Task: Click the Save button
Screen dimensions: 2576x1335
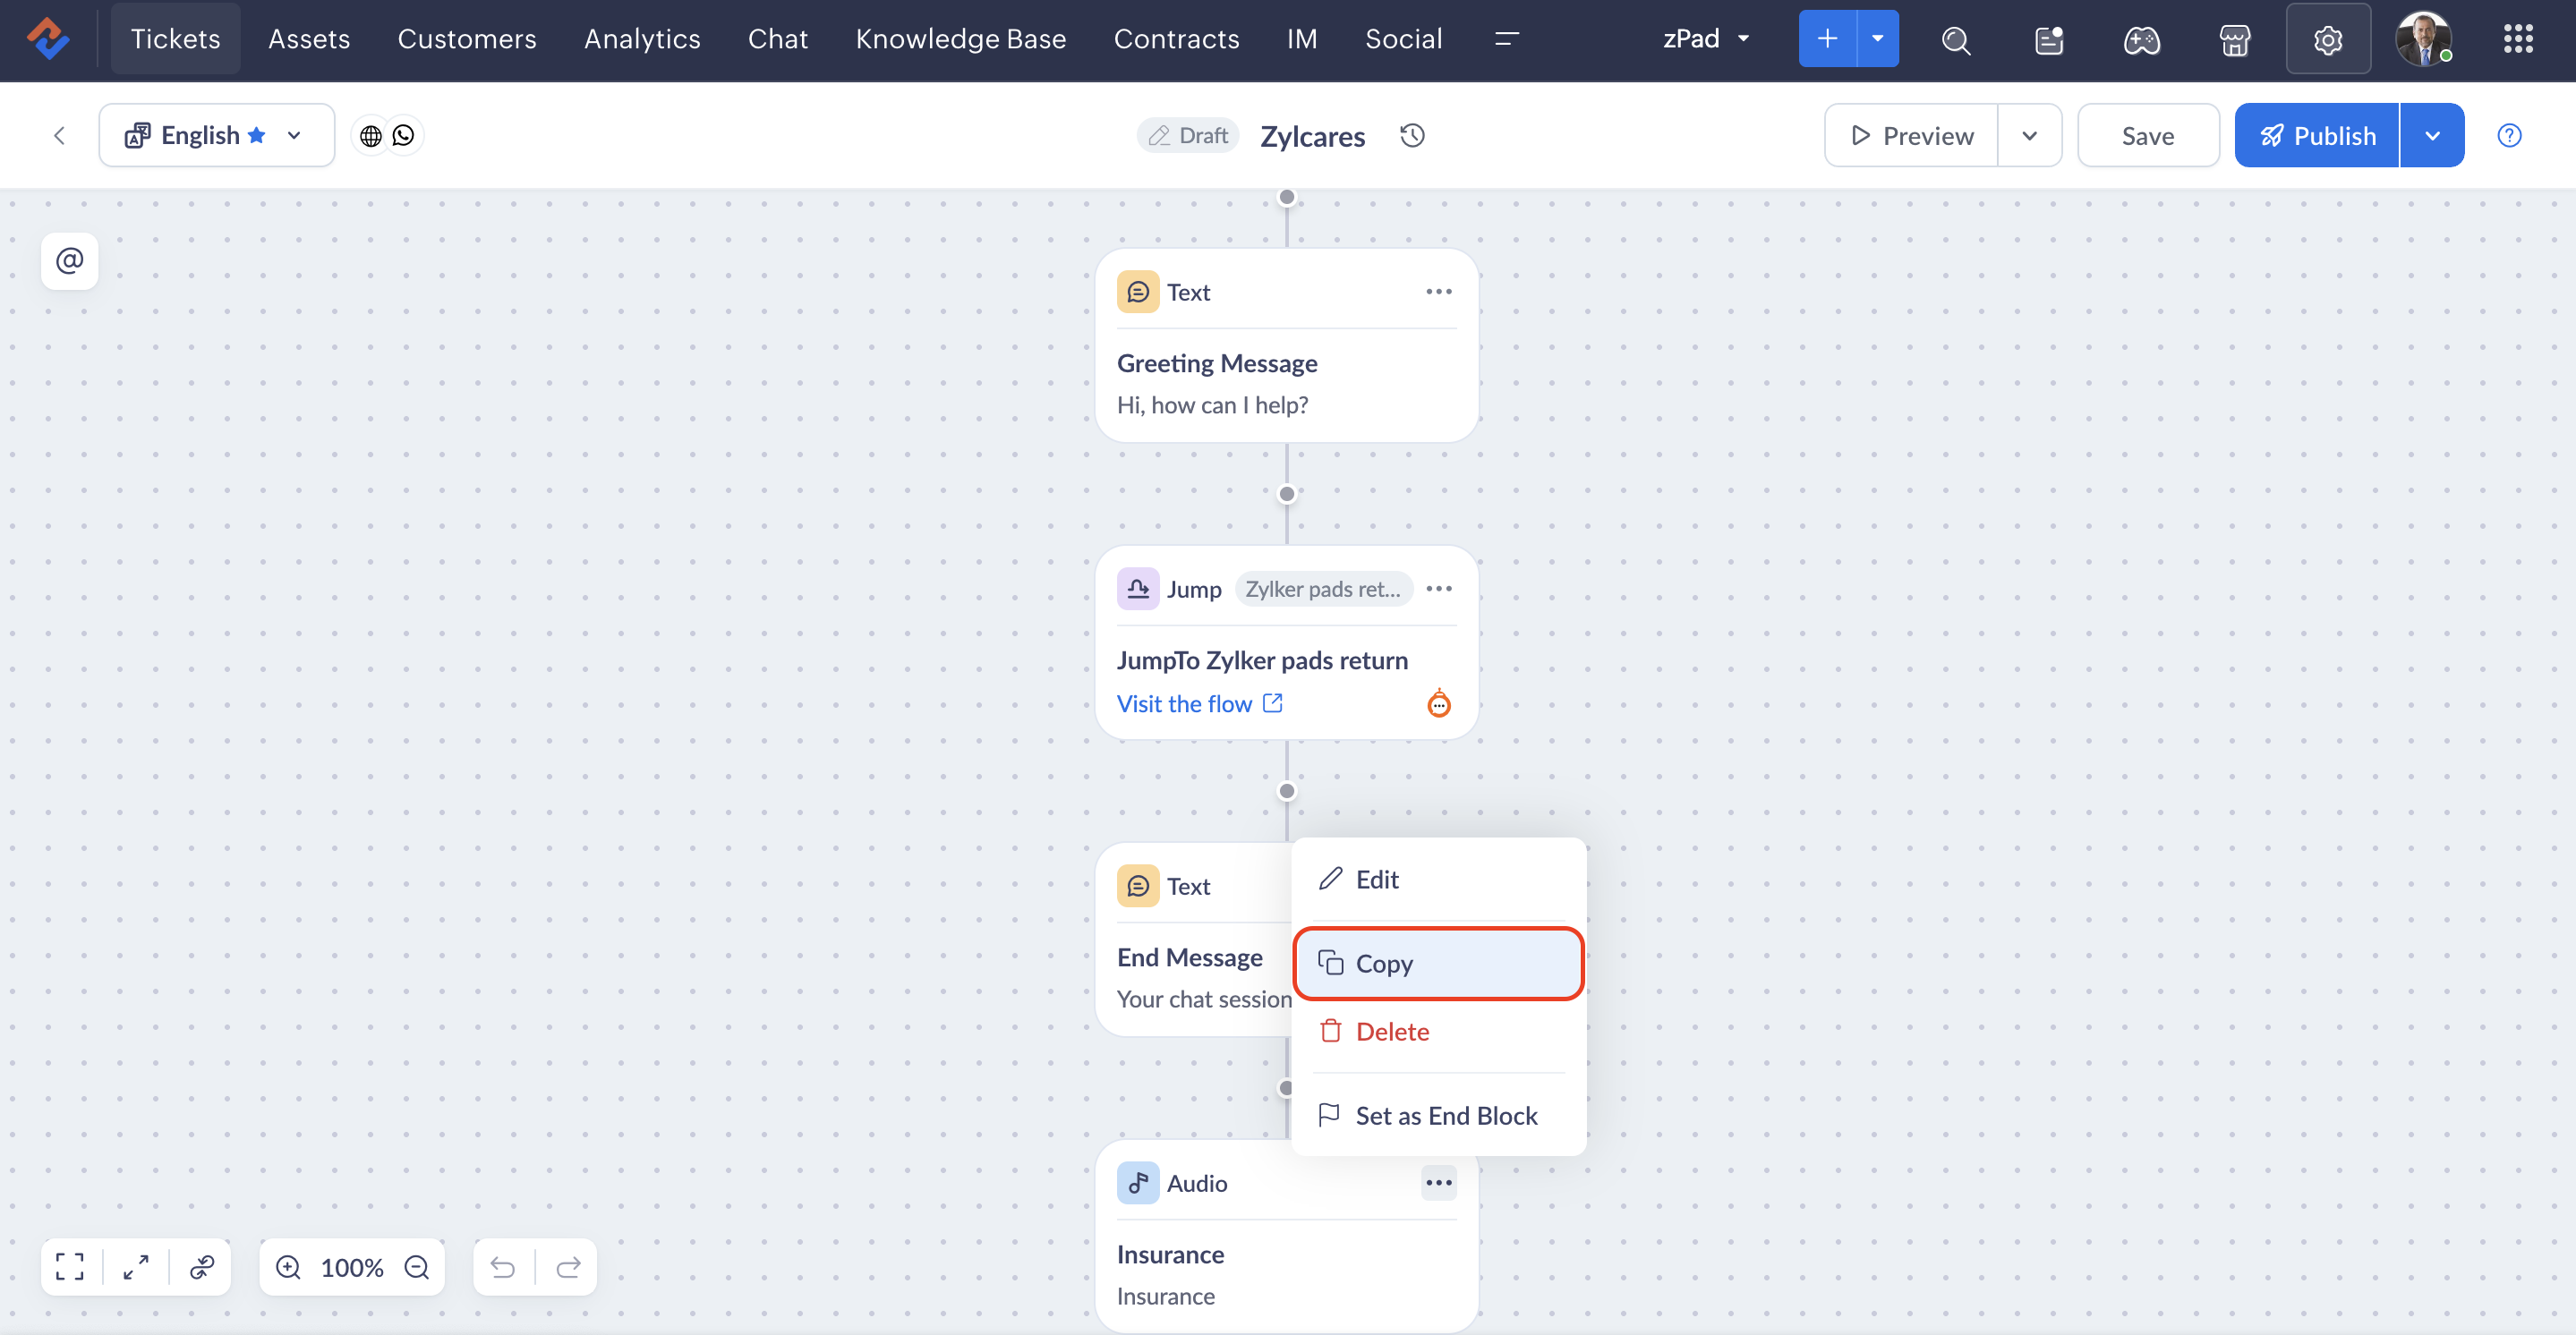Action: (2147, 135)
